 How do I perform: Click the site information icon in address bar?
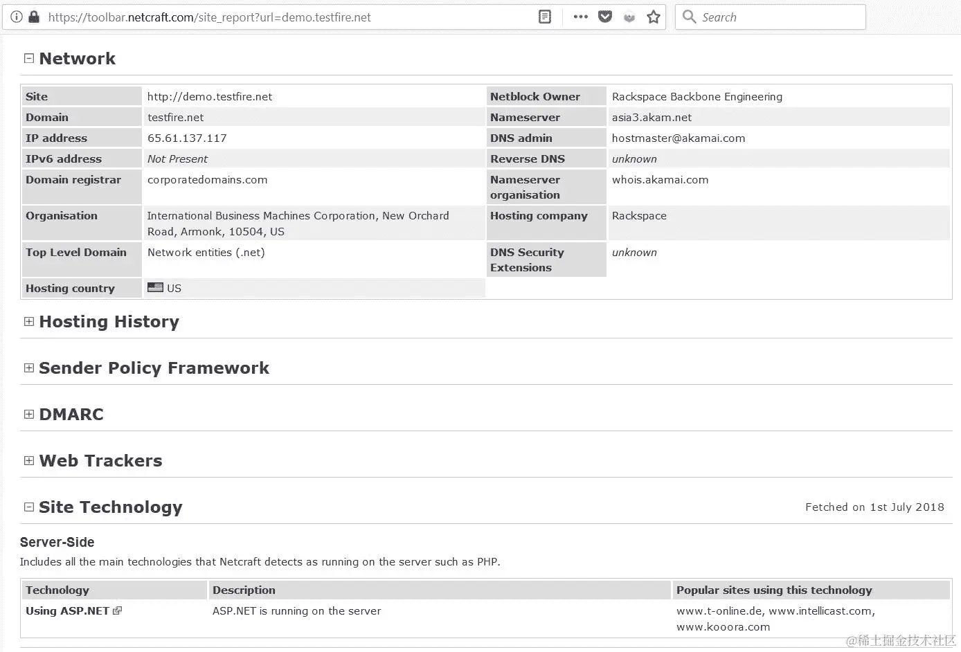pyautogui.click(x=17, y=17)
